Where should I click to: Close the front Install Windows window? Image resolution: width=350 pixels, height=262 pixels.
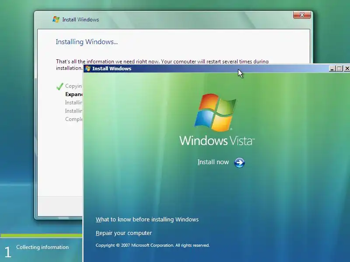[346, 69]
